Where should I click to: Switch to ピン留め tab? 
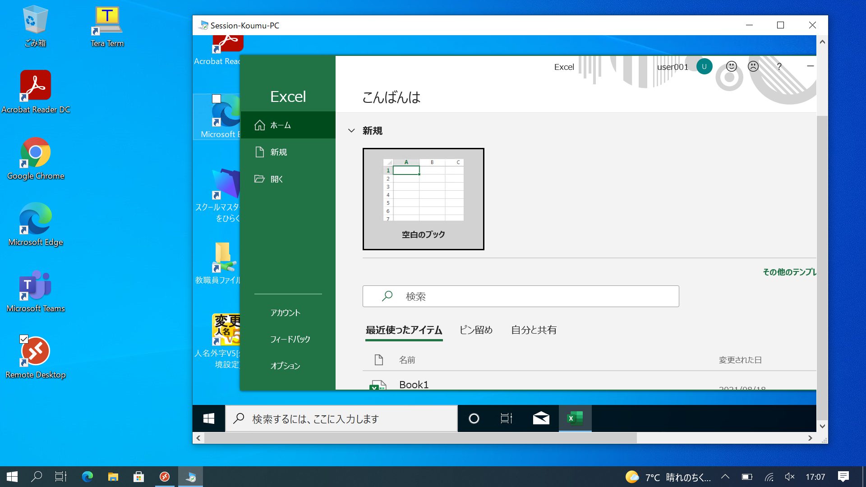476,330
